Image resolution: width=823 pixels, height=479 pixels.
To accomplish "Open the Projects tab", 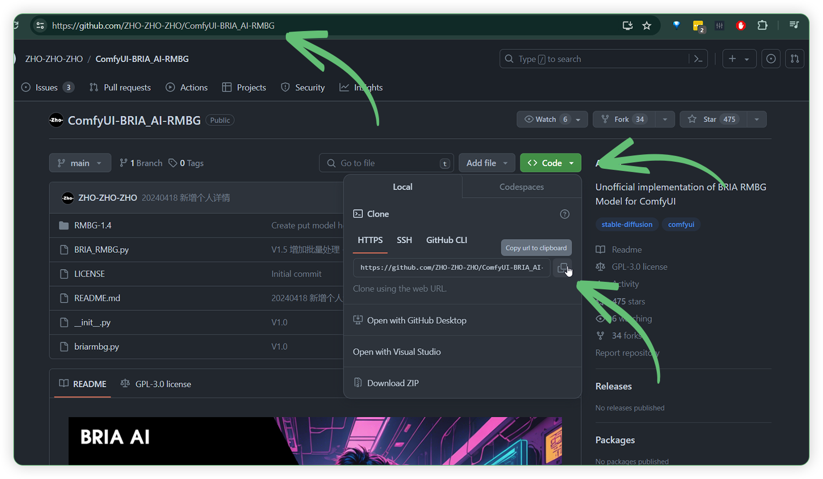I will pos(244,87).
